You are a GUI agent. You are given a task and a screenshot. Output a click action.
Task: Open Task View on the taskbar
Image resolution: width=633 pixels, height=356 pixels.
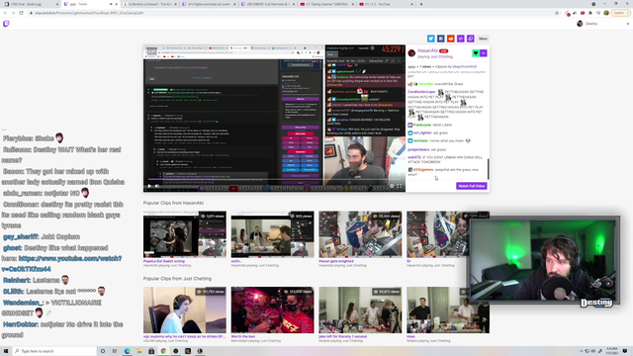pyautogui.click(x=115, y=351)
